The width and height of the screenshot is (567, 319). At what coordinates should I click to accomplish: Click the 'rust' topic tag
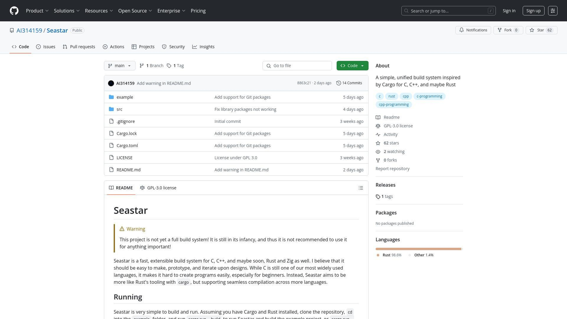point(392,96)
